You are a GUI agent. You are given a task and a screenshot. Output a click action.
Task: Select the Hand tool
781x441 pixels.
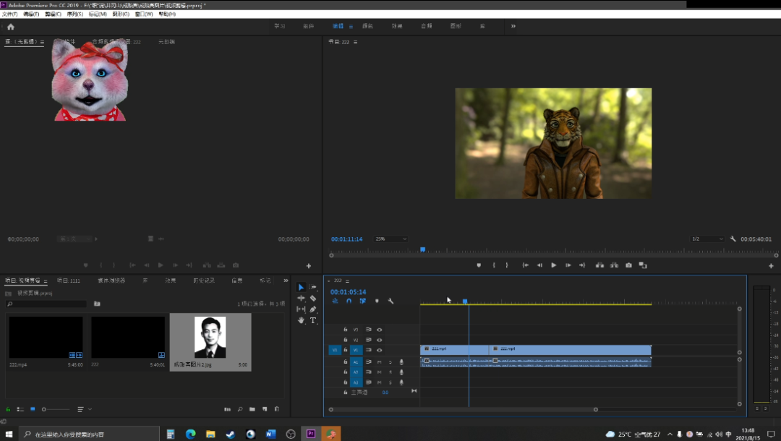(x=302, y=320)
